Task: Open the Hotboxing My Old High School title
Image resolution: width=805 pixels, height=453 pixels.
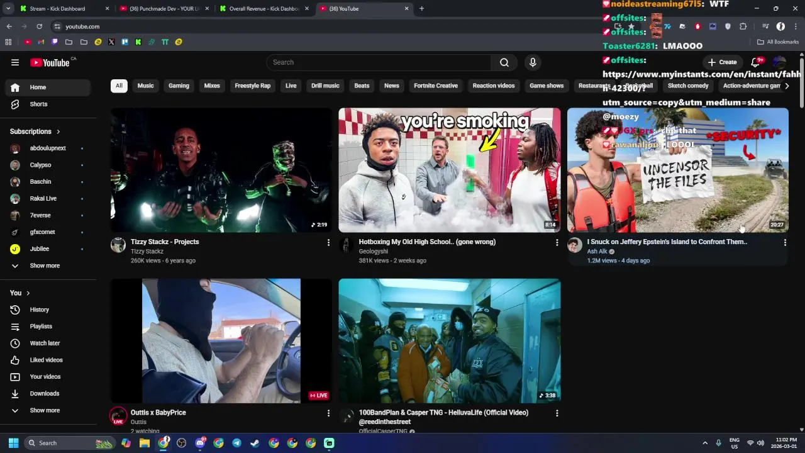Action: click(427, 242)
